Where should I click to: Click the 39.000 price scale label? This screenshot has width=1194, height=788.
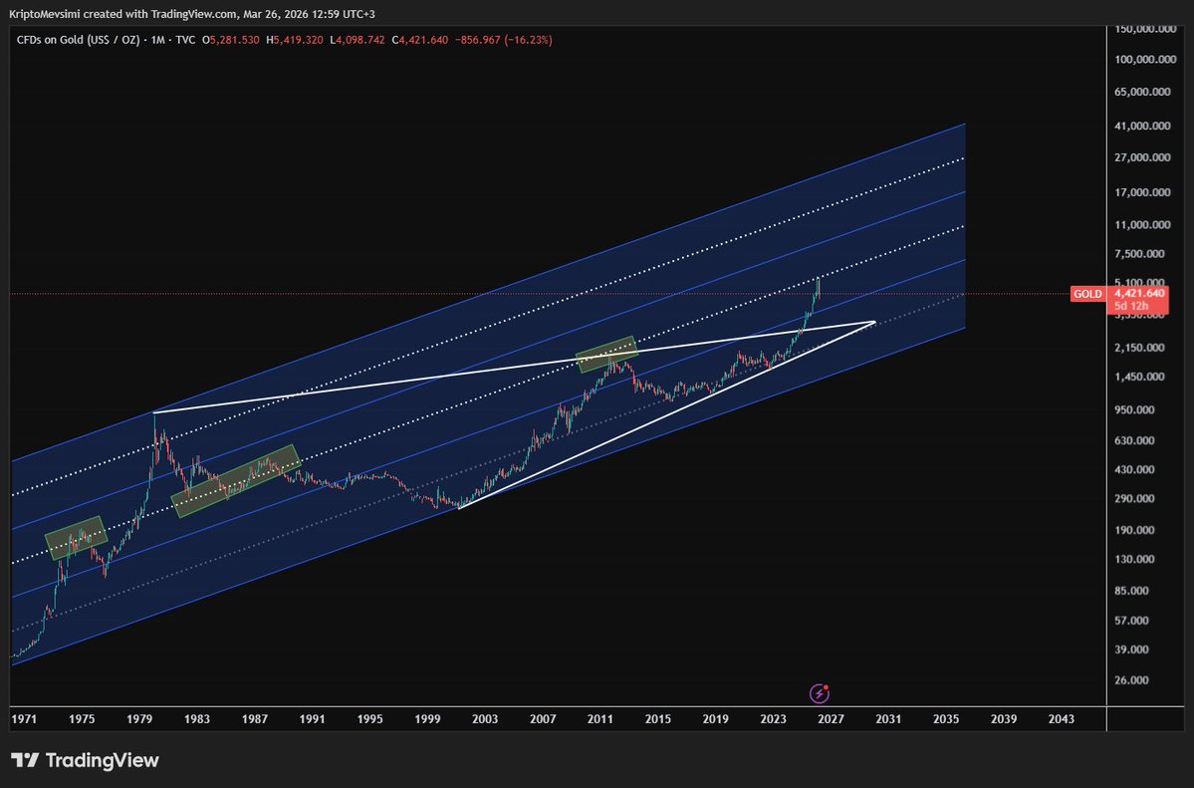click(x=1131, y=650)
